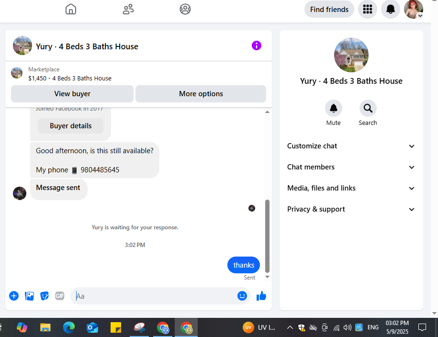The height and width of the screenshot is (337, 438).
Task: Expand Customize chat section
Action: point(351,146)
